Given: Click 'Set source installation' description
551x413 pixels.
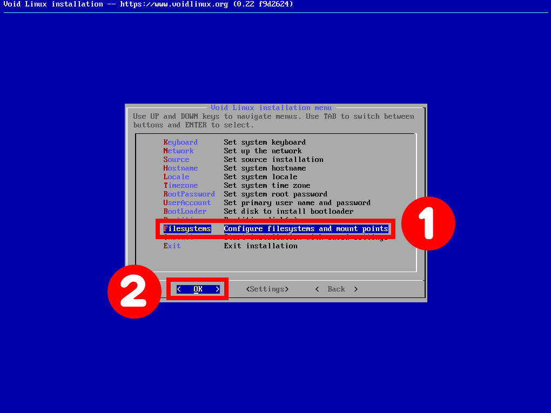Looking at the screenshot, I should [x=273, y=159].
